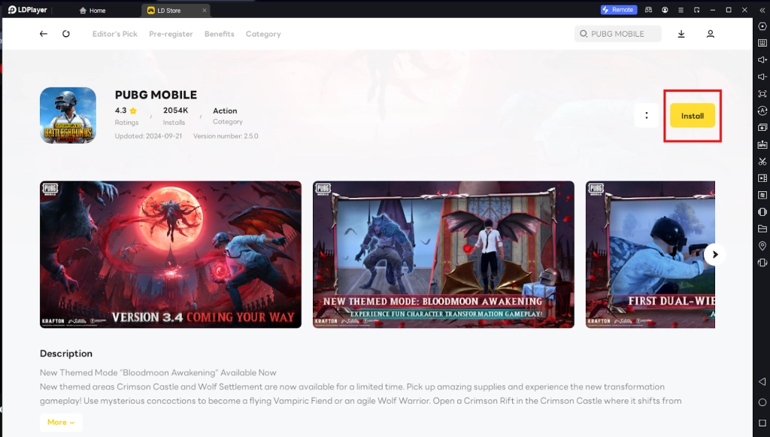770x437 pixels.
Task: Click the LDPlayer logo
Action: [x=29, y=10]
